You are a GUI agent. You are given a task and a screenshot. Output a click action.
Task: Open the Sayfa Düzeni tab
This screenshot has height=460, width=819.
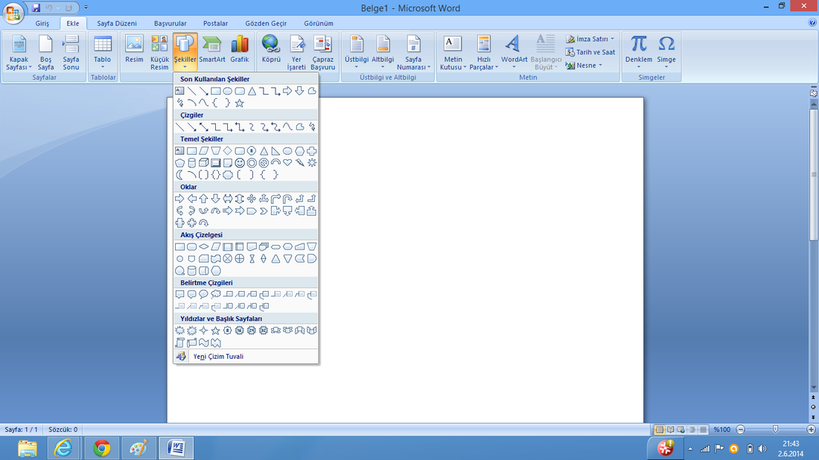(x=116, y=24)
